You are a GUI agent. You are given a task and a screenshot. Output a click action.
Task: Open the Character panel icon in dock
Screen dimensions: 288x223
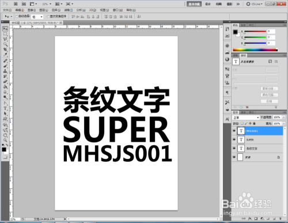click(228, 119)
